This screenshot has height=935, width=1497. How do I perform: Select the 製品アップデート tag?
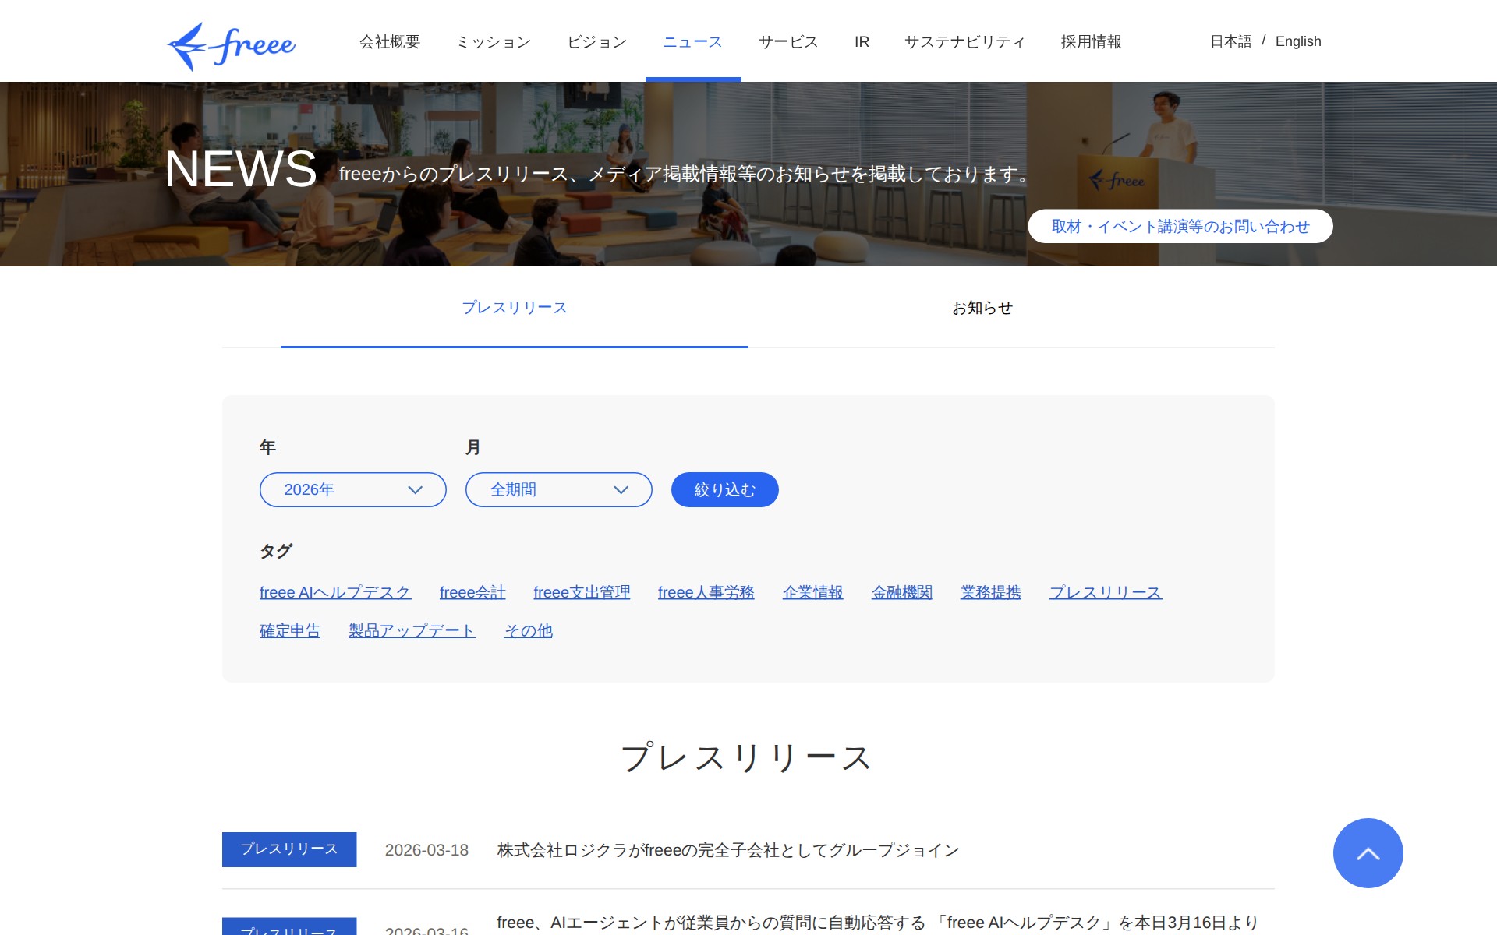(412, 630)
